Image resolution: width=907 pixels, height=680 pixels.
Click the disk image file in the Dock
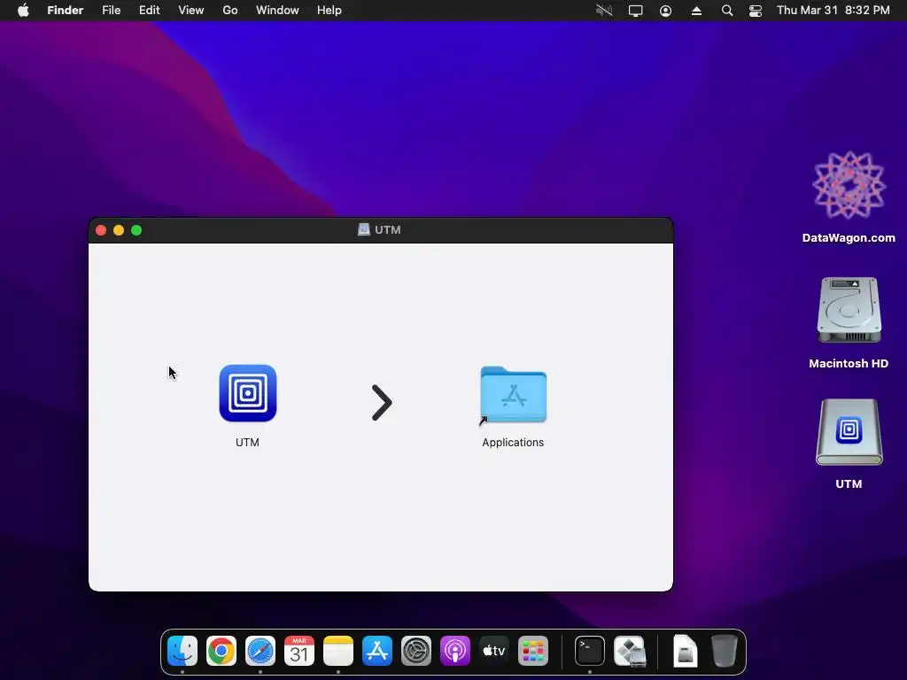(685, 651)
